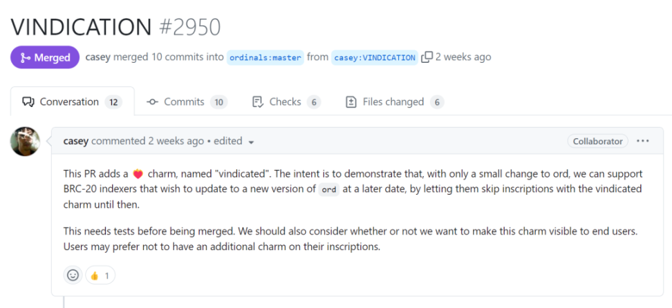Open the casey:VINDICATION branch link
The width and height of the screenshot is (672, 308).
(375, 57)
